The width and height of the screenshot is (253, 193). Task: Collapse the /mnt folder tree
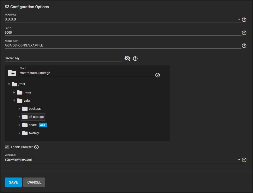coord(9,84)
